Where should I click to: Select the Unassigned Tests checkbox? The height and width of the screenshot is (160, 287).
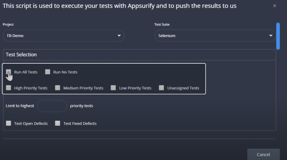point(161,88)
